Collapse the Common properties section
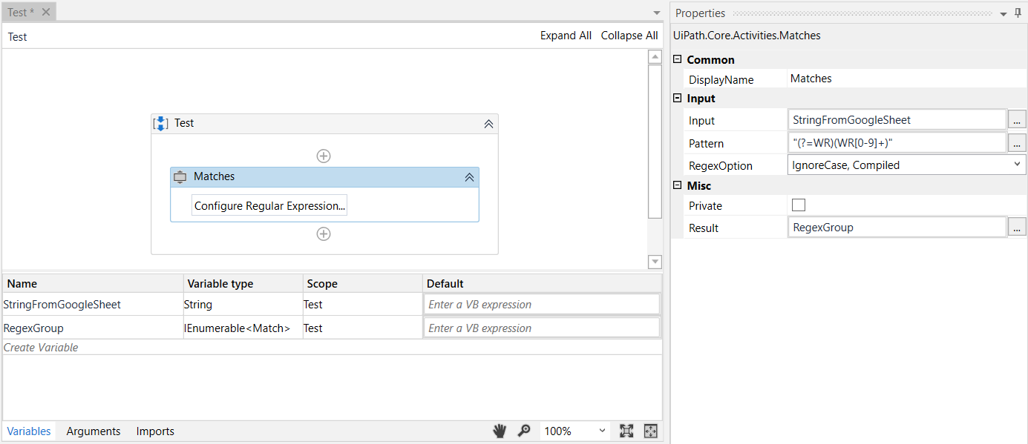The height and width of the screenshot is (444, 1028). [x=677, y=59]
